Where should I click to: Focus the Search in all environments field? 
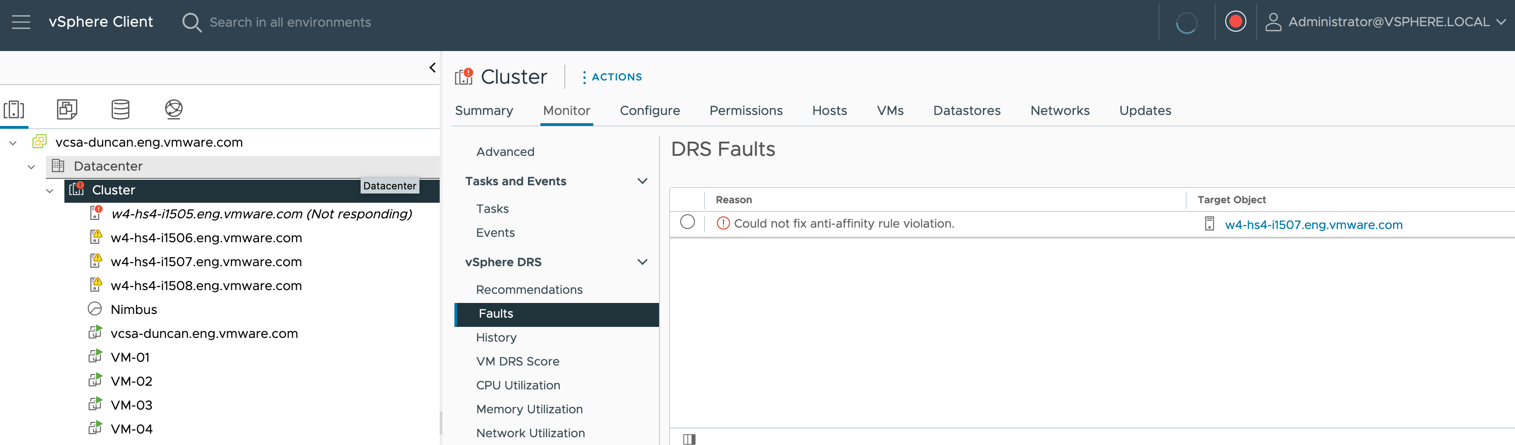click(x=290, y=23)
